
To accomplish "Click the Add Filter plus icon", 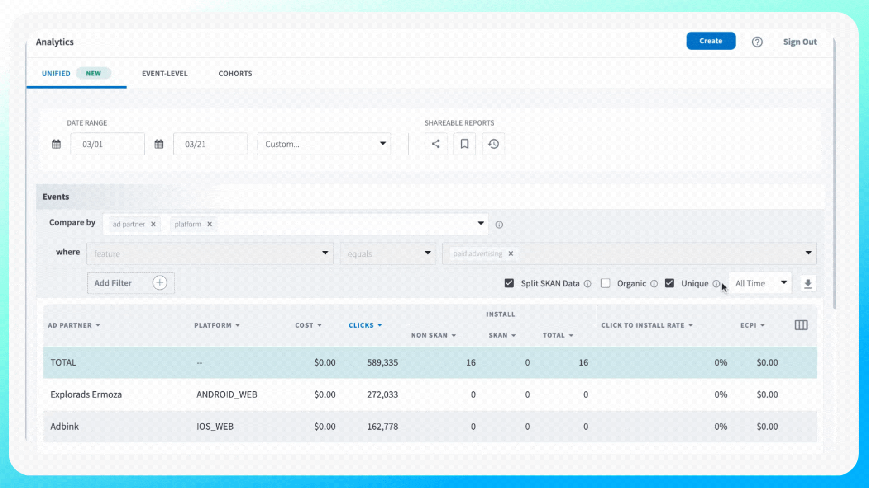I will [159, 282].
